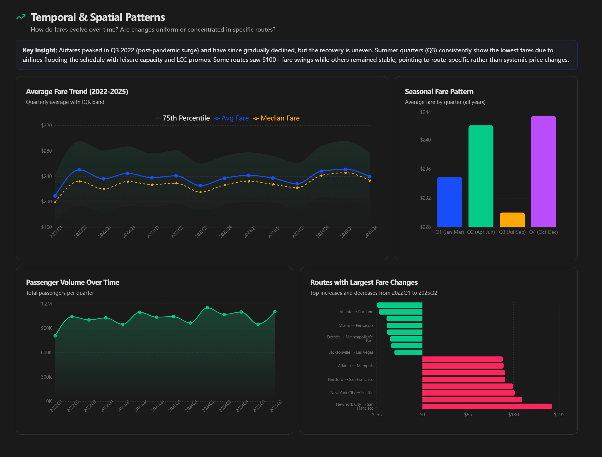
Task: Click the Jacksonville → Las Vegas green bar
Action: tap(408, 352)
